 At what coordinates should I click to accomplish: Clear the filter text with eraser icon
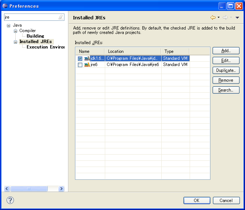click(x=61, y=17)
